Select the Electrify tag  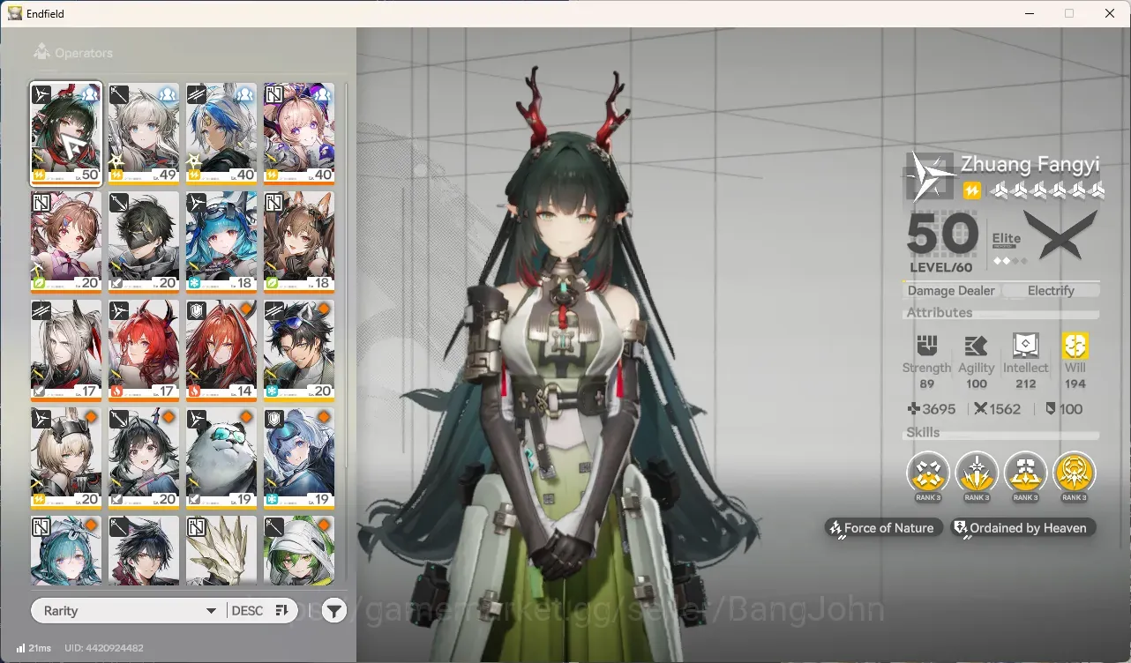[1050, 291]
